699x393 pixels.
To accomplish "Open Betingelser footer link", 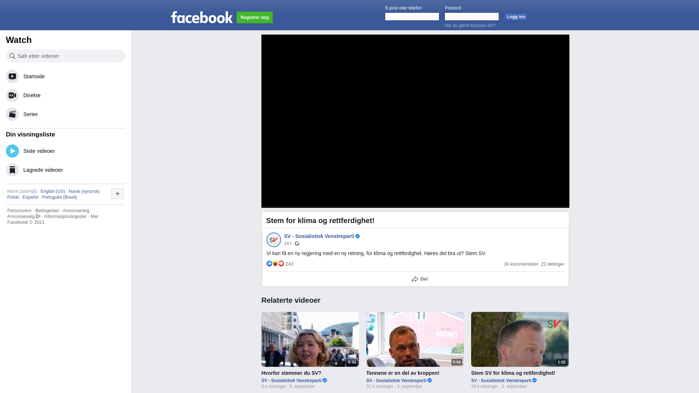I will coord(47,210).
